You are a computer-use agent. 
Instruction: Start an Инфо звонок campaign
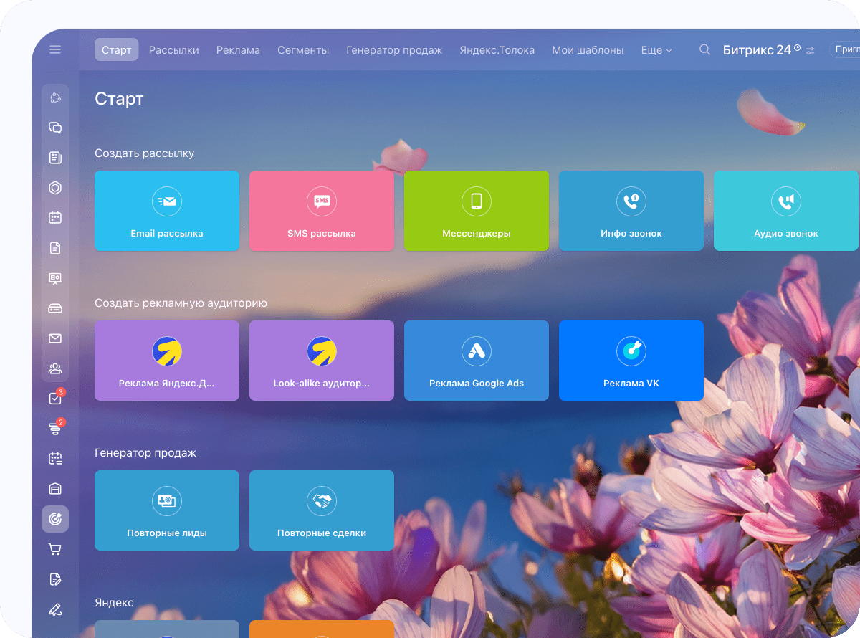pyautogui.click(x=631, y=211)
